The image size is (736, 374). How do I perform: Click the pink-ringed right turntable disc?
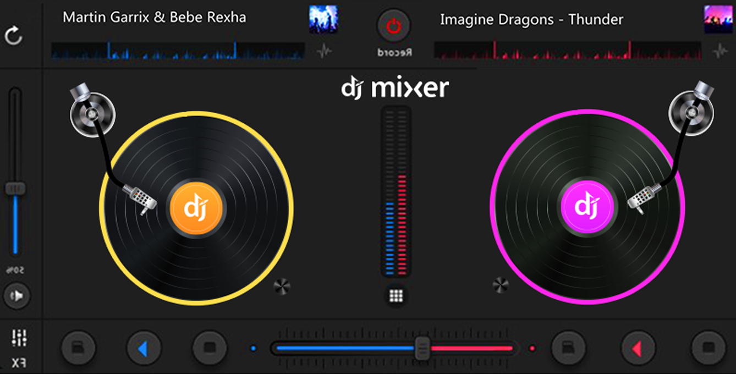tap(587, 207)
